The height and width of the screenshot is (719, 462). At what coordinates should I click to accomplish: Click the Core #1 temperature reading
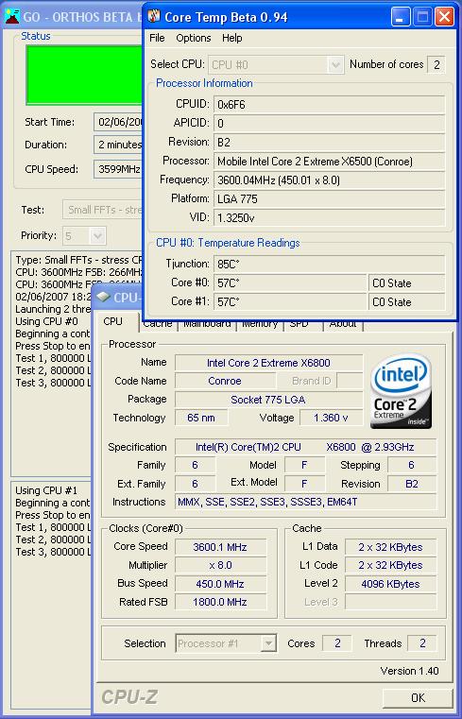point(290,301)
